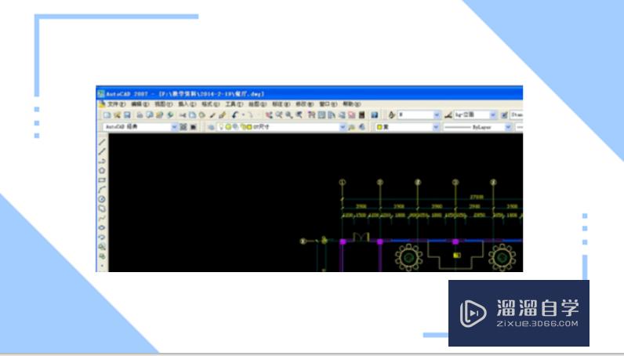The image size is (624, 356).
Task: Click the Copy icon in the standard toolbar
Action: pos(192,115)
